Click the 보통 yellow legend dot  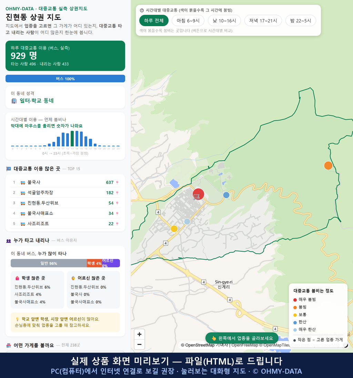point(295,315)
